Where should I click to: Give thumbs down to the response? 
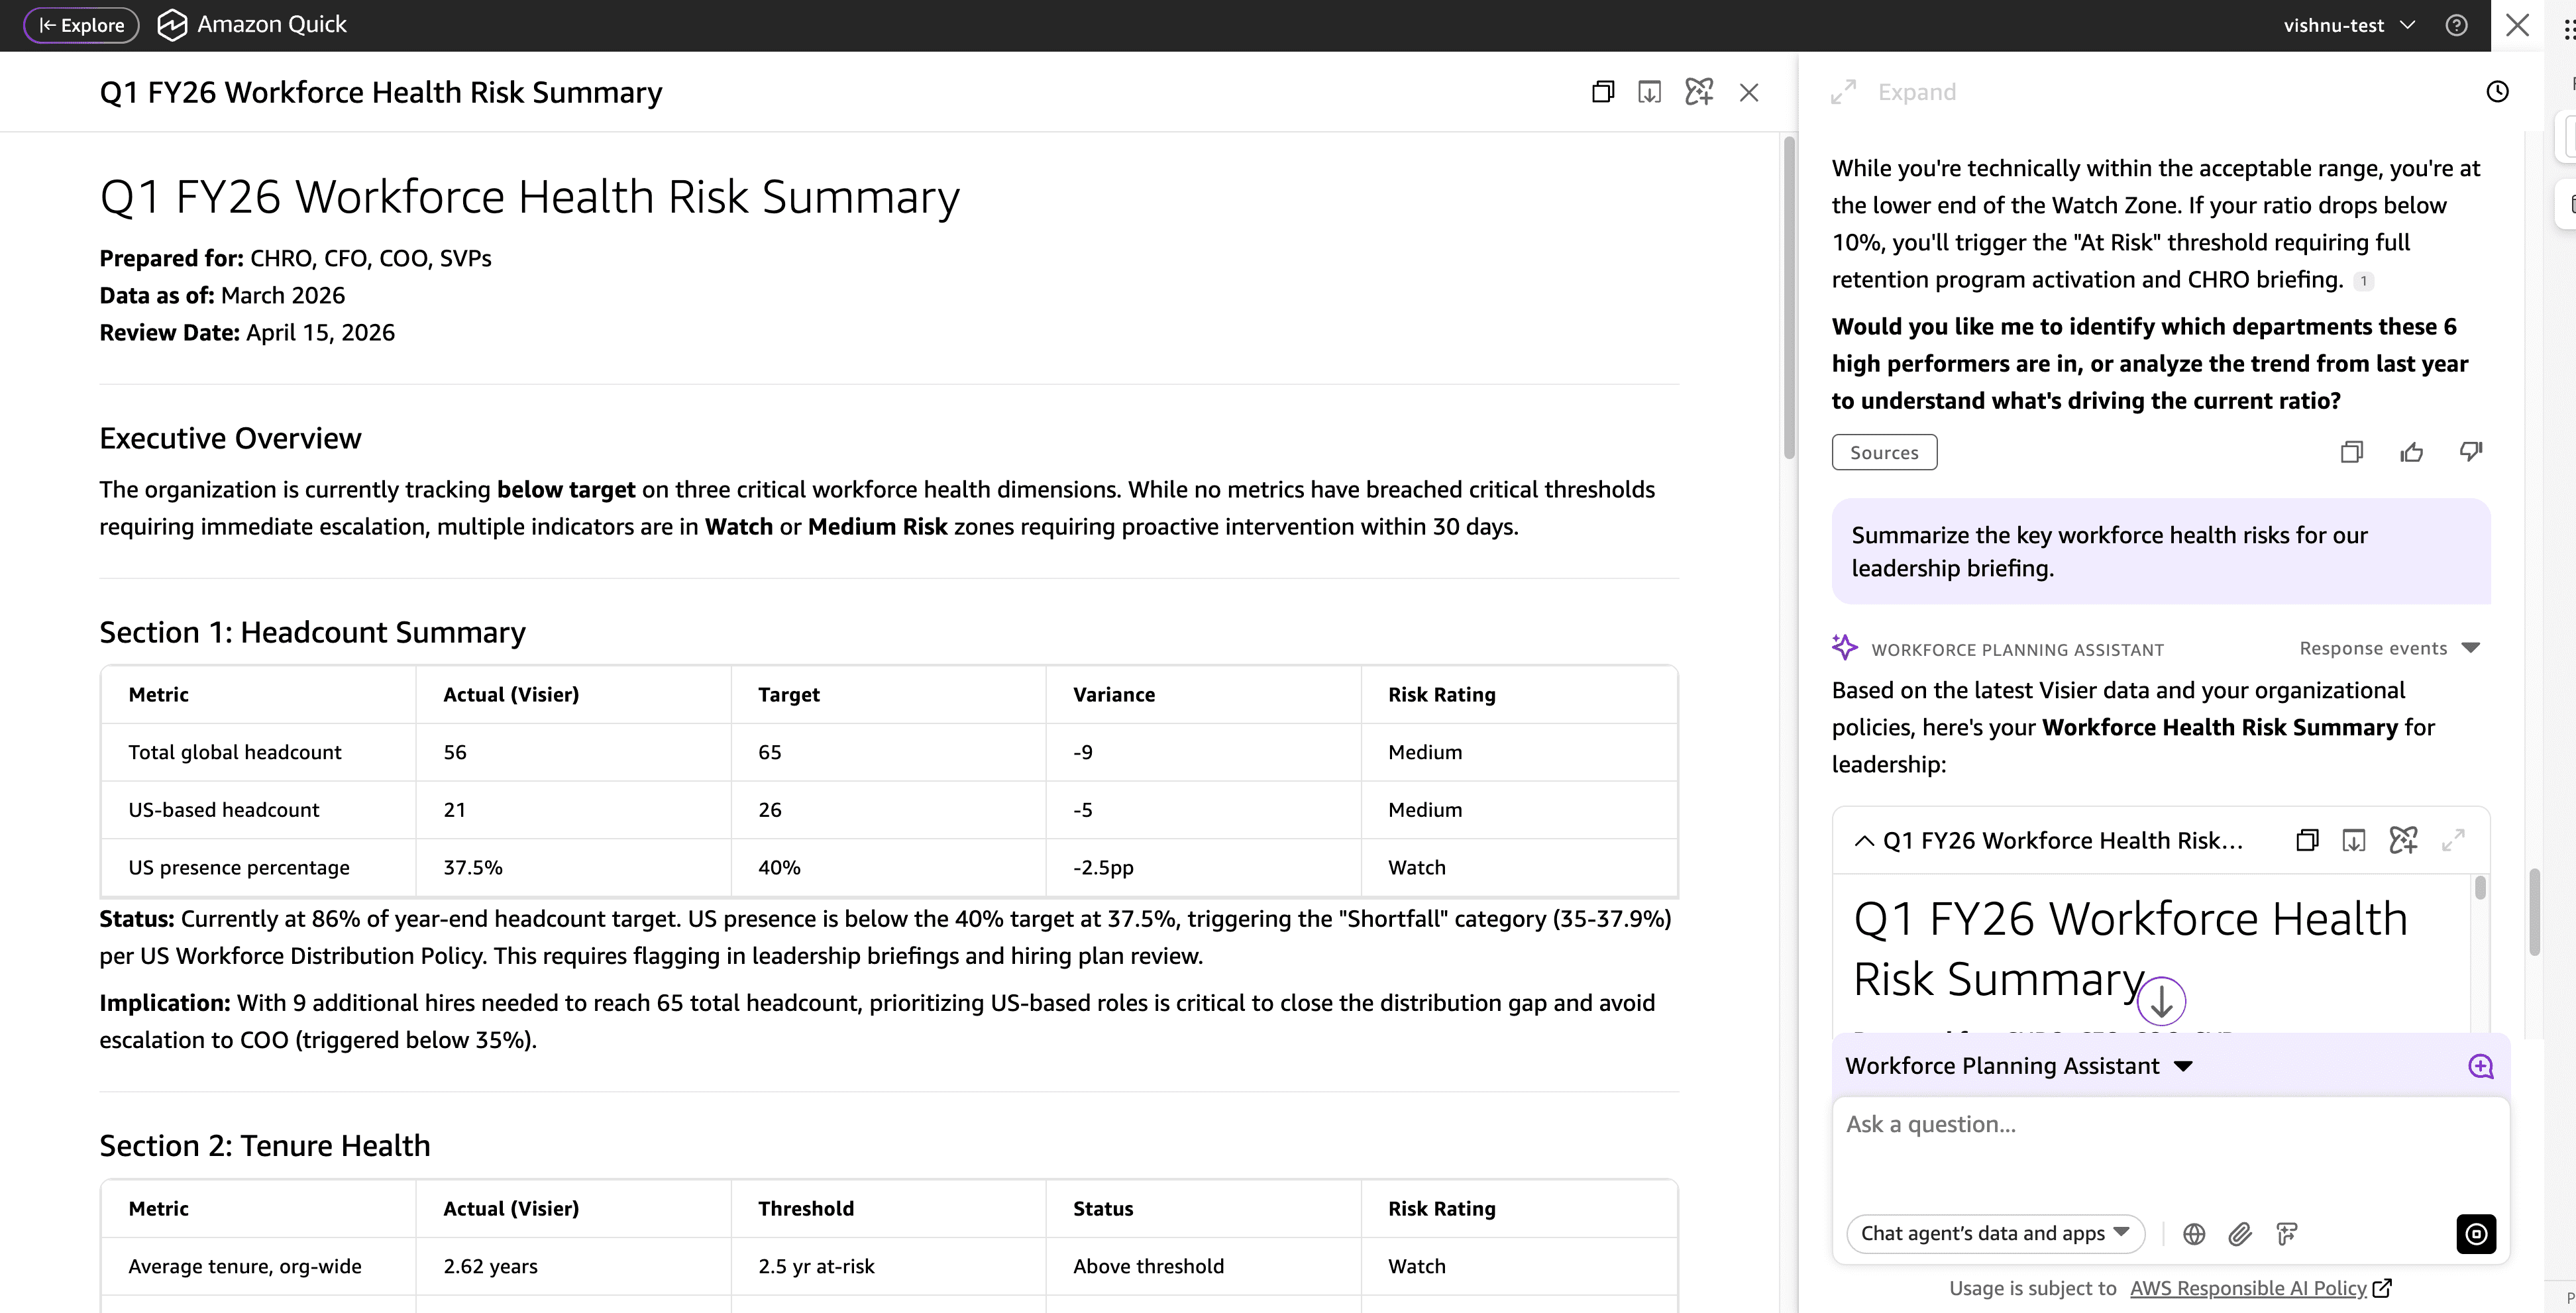[x=2470, y=452]
